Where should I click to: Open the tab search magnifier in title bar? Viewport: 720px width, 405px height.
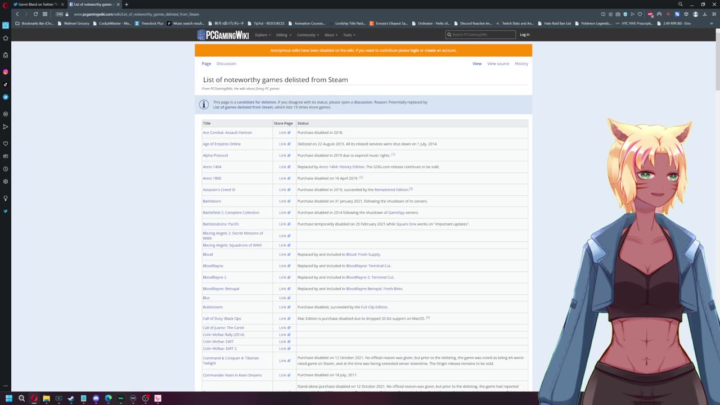click(680, 4)
